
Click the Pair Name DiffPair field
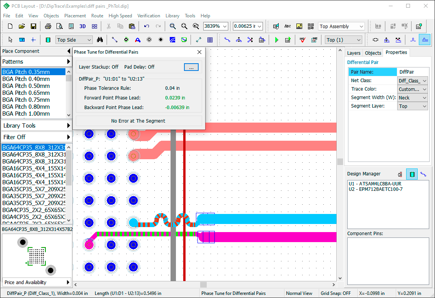[x=413, y=72]
